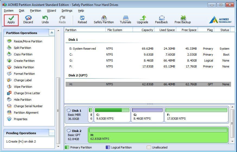Image resolution: width=237 pixels, height=152 pixels.
Task: Choose the Create Partition operation
Action: [x=21, y=61]
